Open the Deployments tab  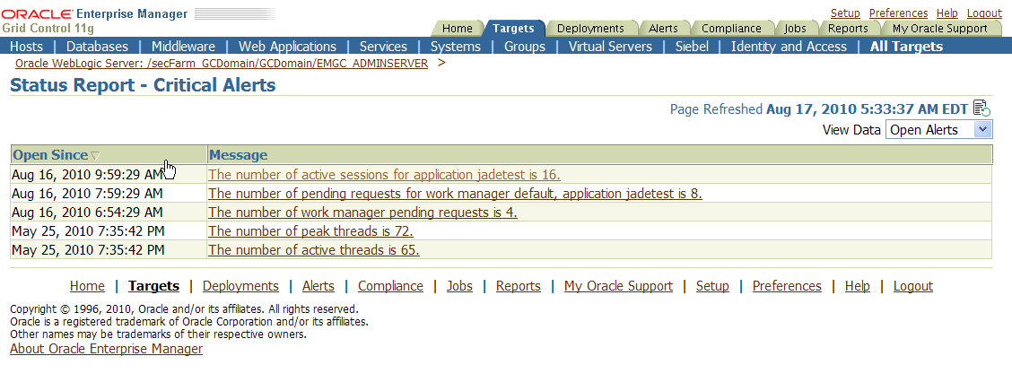click(x=590, y=29)
